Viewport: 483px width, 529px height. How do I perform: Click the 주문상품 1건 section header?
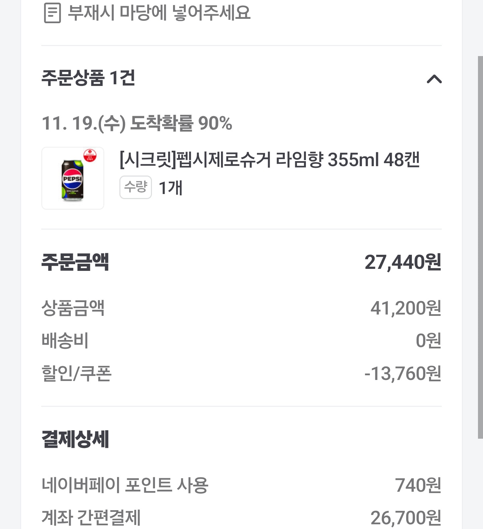pos(88,78)
